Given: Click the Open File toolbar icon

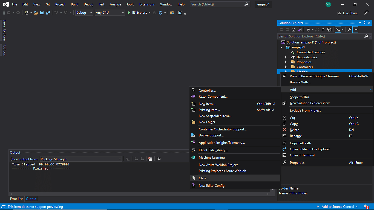Looking at the screenshot, I should pos(36,13).
